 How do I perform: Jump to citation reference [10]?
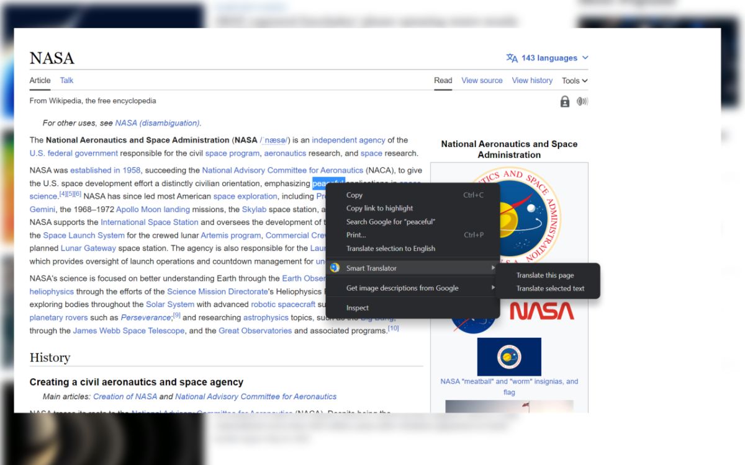coord(394,328)
